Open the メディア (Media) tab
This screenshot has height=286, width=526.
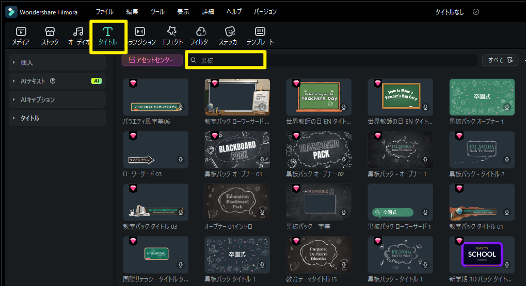pos(21,36)
